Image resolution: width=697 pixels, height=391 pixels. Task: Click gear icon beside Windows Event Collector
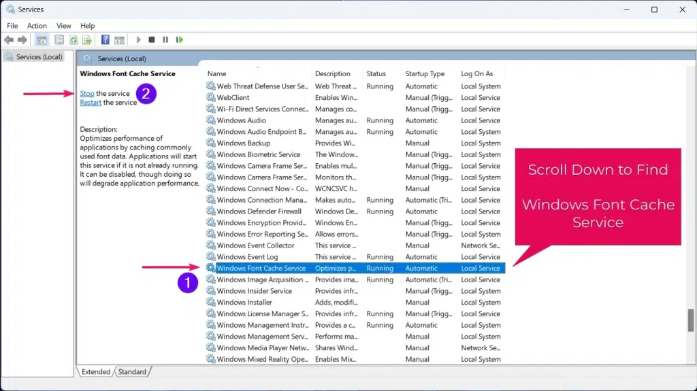click(x=211, y=245)
